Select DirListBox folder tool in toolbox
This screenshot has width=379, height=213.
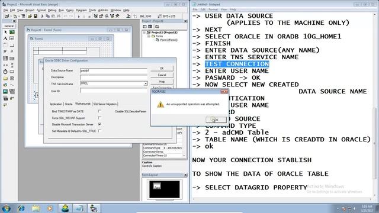click(x=5, y=78)
